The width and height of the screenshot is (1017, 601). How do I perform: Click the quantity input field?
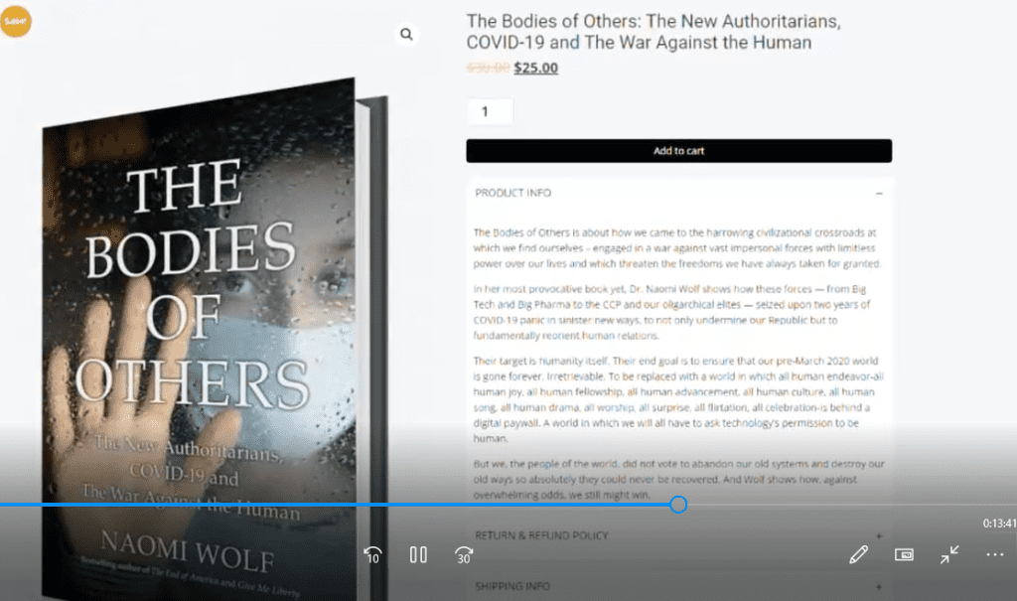[491, 111]
